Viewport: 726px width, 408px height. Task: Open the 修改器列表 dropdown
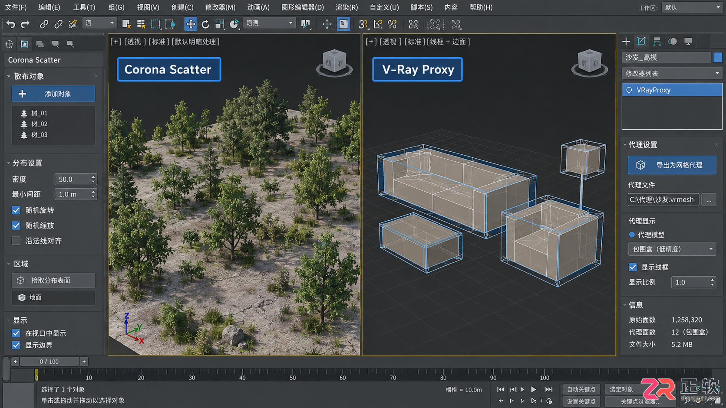[672, 73]
